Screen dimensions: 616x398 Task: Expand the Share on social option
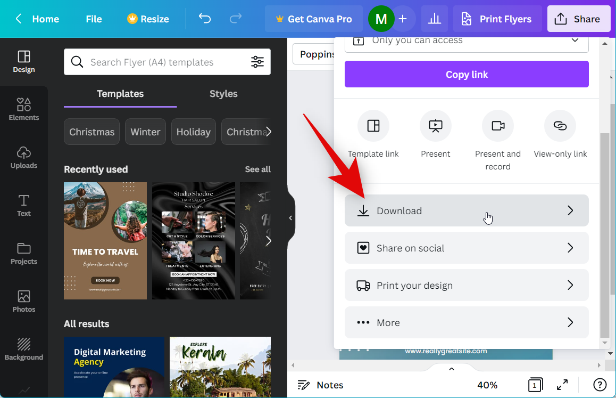[x=467, y=248]
